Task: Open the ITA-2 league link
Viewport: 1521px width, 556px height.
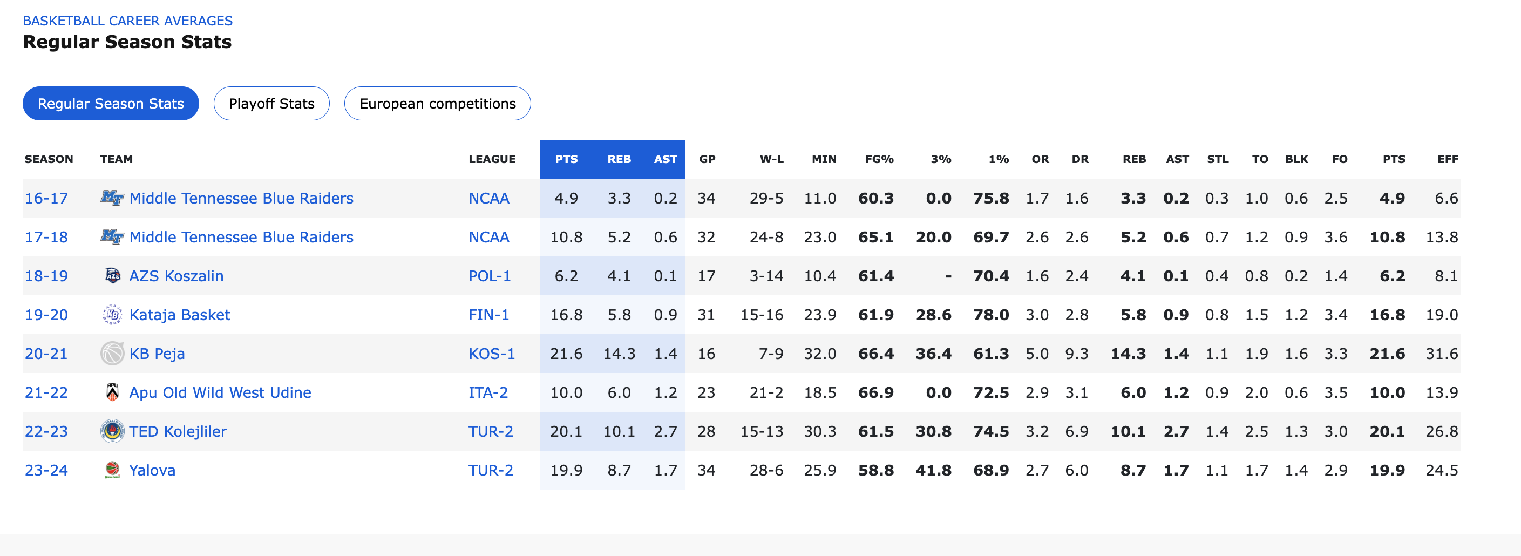Action: tap(488, 392)
